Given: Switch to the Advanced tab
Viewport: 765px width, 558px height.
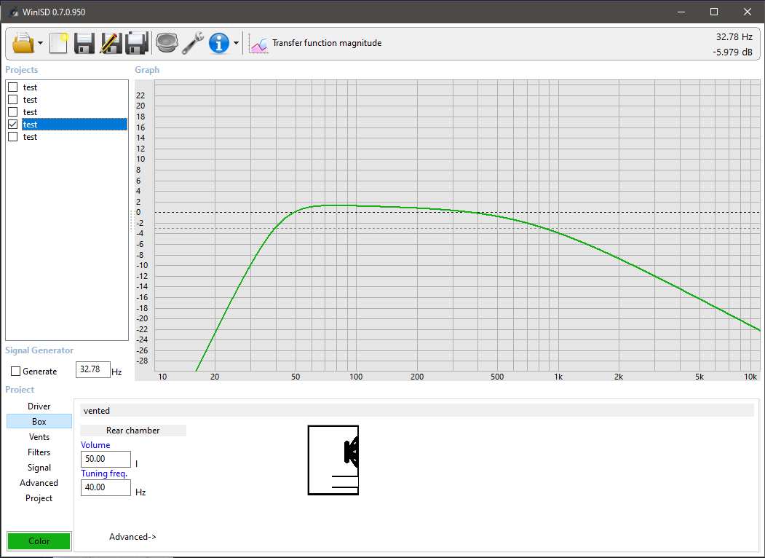Looking at the screenshot, I should [x=39, y=483].
